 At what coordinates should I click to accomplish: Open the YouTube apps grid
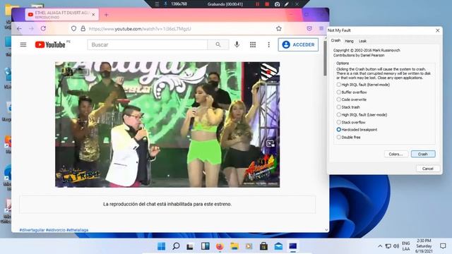tap(253, 44)
